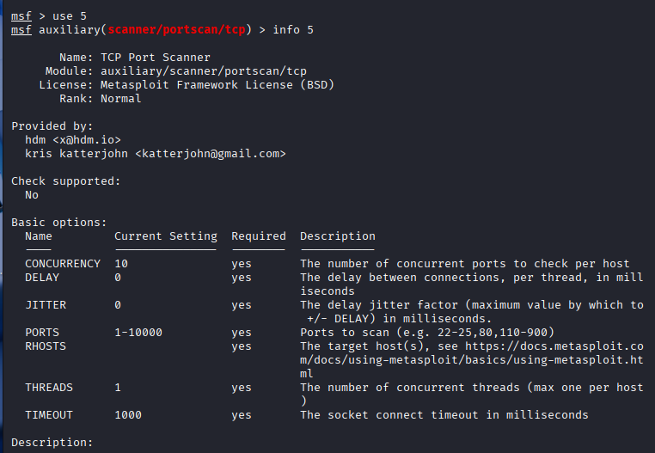Select the DELAY option name

[41, 278]
